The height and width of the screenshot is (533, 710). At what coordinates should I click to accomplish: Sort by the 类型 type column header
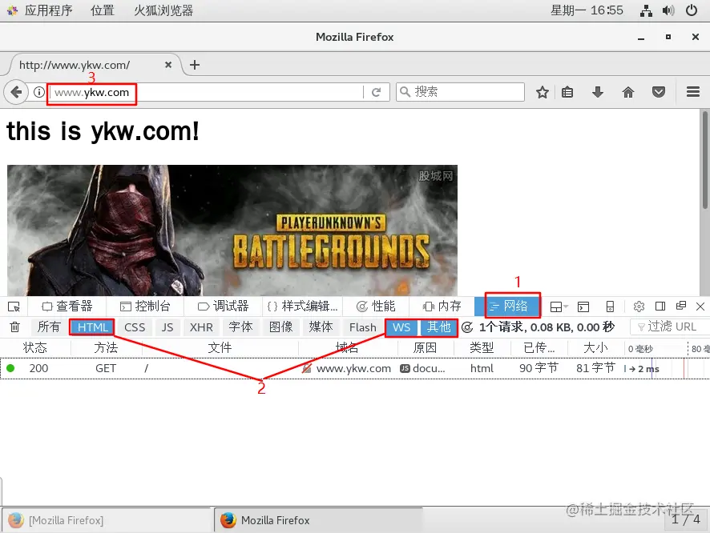(482, 347)
